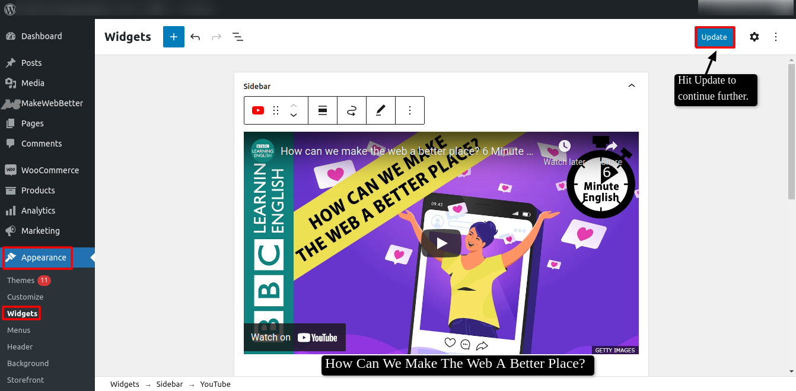Click the Redo arrow icon
The image size is (796, 391).
pyautogui.click(x=216, y=36)
